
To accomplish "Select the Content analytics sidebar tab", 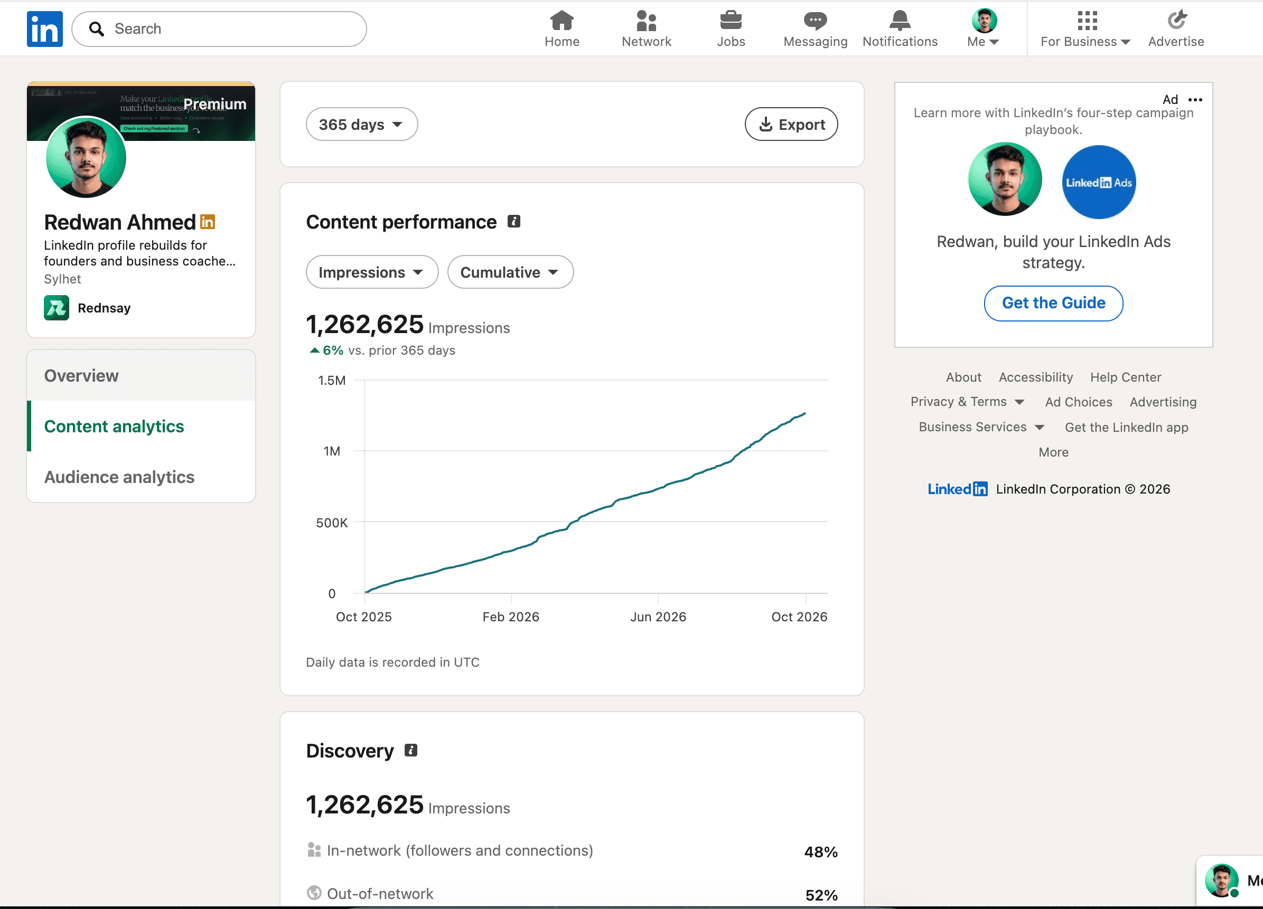I will click(x=142, y=427).
